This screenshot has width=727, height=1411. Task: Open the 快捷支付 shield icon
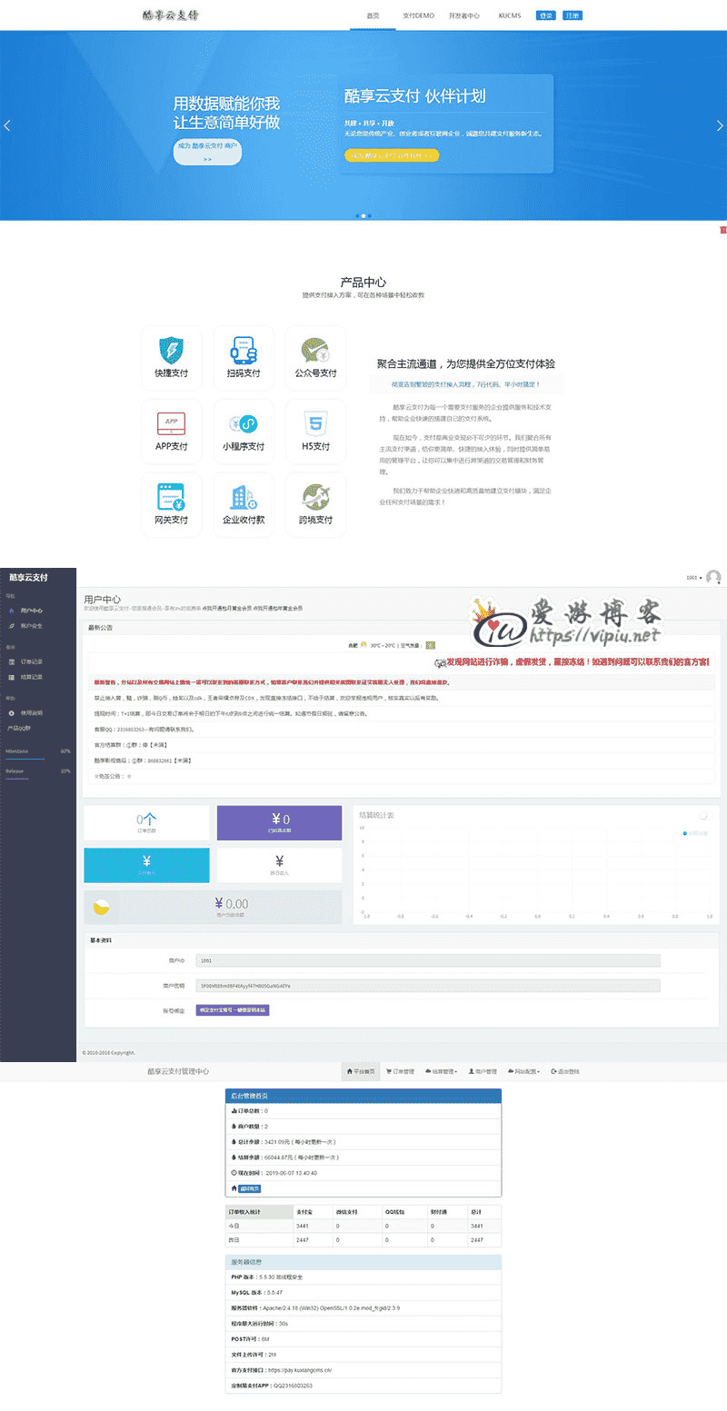(171, 350)
